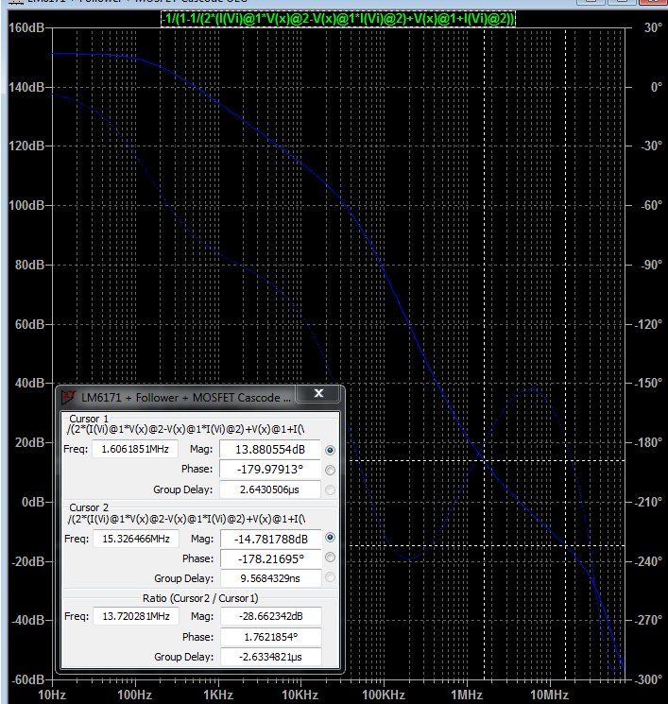The width and height of the screenshot is (668, 704).
Task: Select Cursor 1 Mag radio button
Action: (331, 450)
